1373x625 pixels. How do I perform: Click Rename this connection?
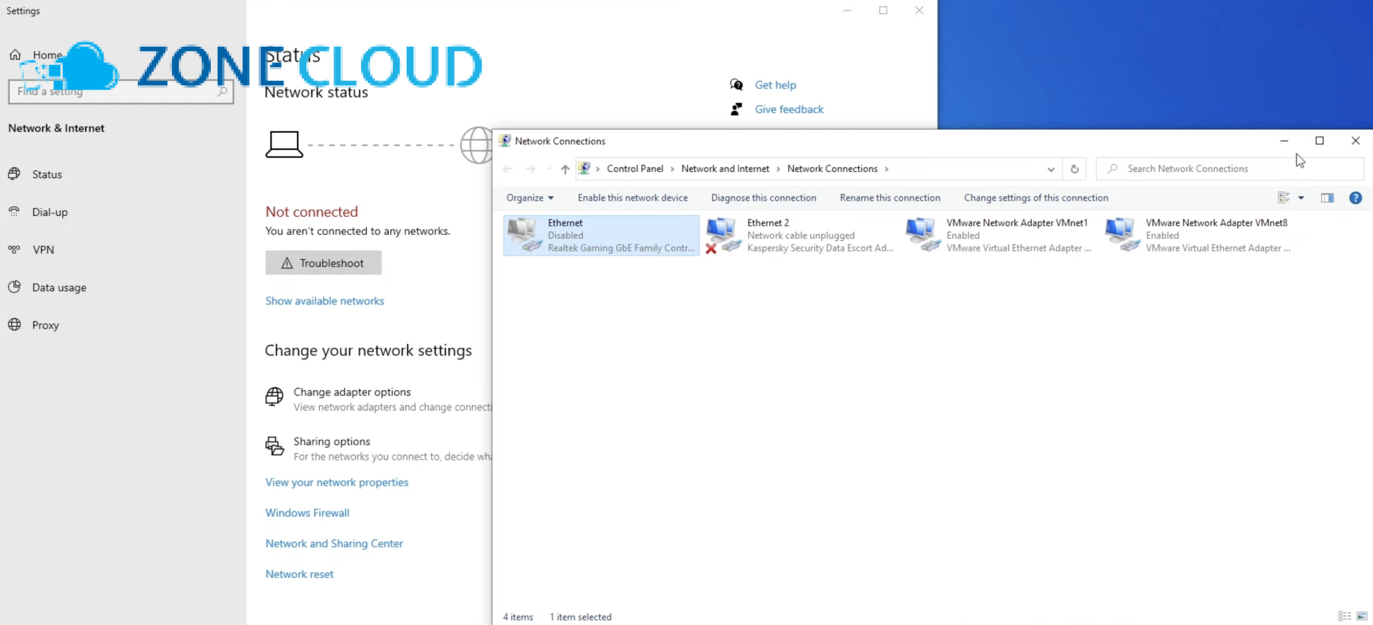pyautogui.click(x=890, y=198)
